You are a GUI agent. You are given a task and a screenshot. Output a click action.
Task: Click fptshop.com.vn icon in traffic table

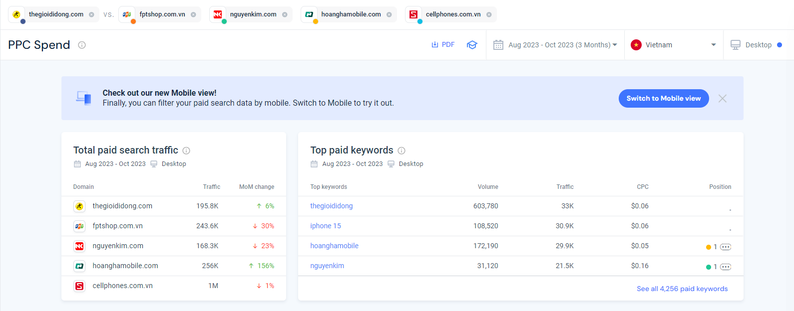(79, 226)
